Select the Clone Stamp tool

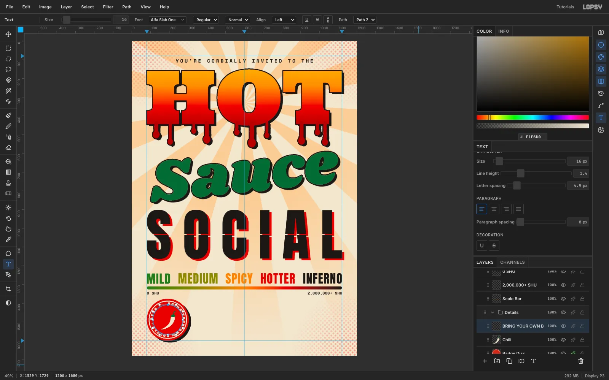8,183
